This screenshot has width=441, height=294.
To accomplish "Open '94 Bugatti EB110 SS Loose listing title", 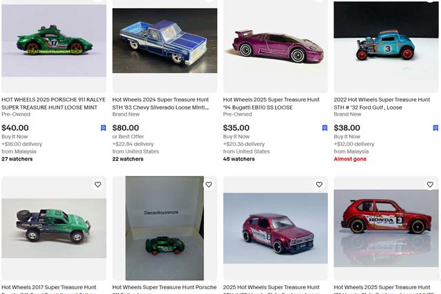I will (x=271, y=103).
